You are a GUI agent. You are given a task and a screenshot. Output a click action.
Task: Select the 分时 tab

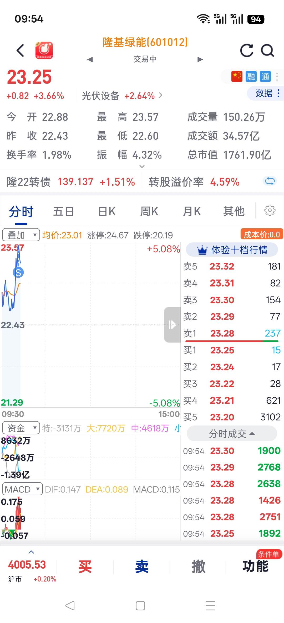click(x=21, y=211)
